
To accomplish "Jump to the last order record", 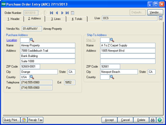I will point(67,13).
